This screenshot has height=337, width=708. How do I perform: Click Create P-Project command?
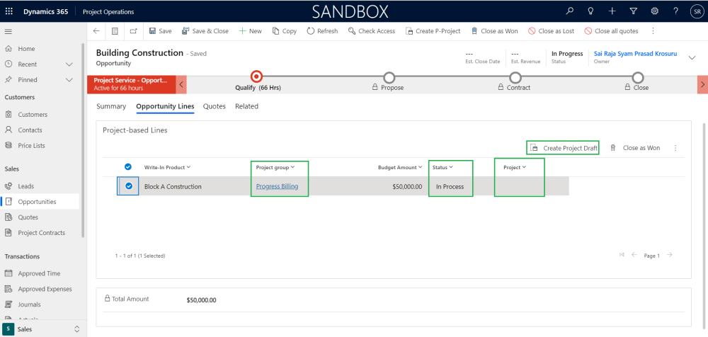click(x=433, y=31)
